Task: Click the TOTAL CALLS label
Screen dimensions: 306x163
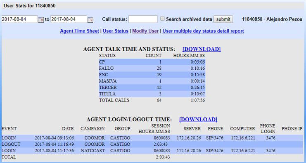Action: tap(114, 100)
